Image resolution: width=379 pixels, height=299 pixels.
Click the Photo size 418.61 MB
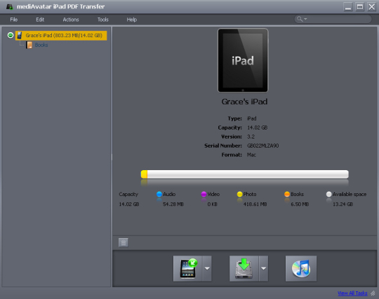tap(255, 204)
